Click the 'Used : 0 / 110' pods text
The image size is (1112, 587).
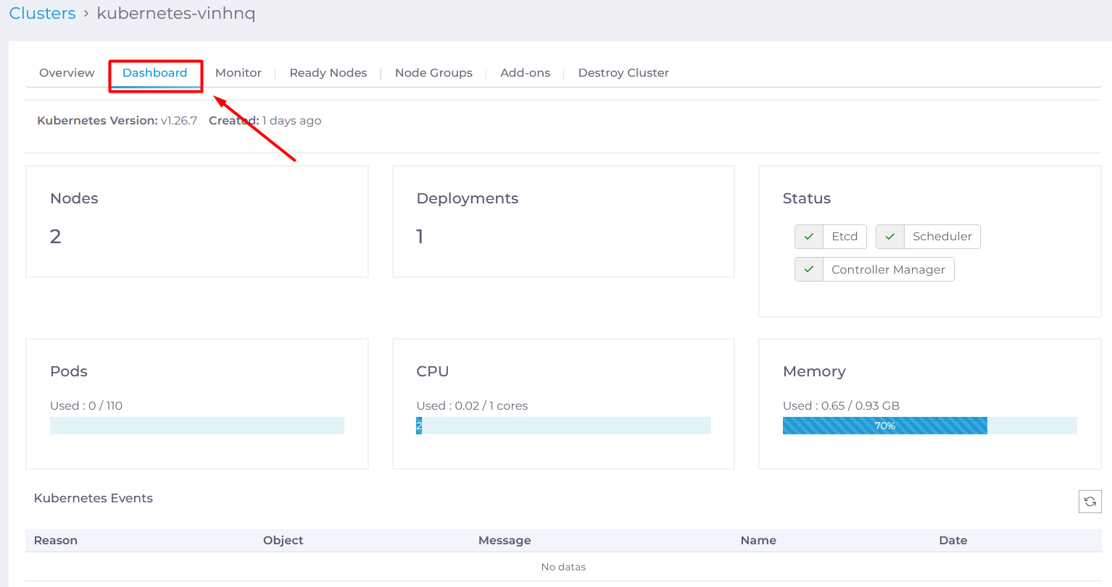tap(86, 405)
